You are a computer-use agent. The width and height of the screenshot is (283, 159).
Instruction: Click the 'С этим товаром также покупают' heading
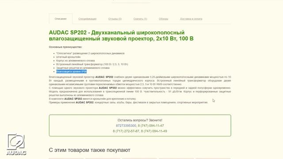pyautogui.click(x=89, y=150)
